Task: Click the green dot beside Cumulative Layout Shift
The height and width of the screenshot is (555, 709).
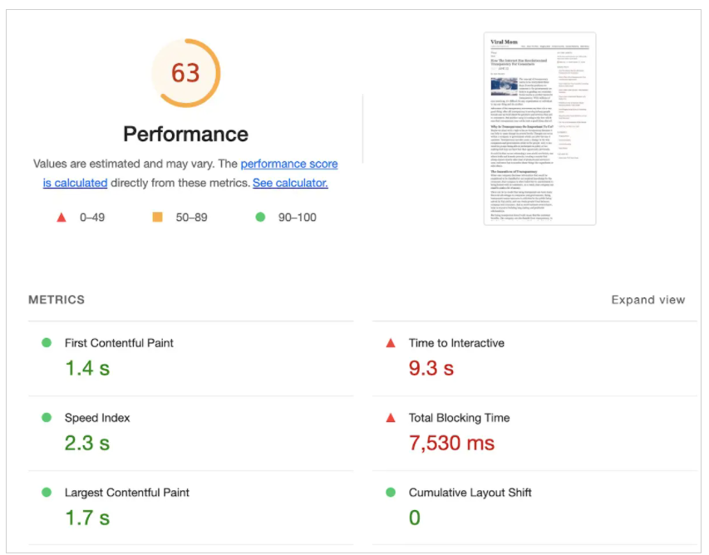Action: pos(391,492)
